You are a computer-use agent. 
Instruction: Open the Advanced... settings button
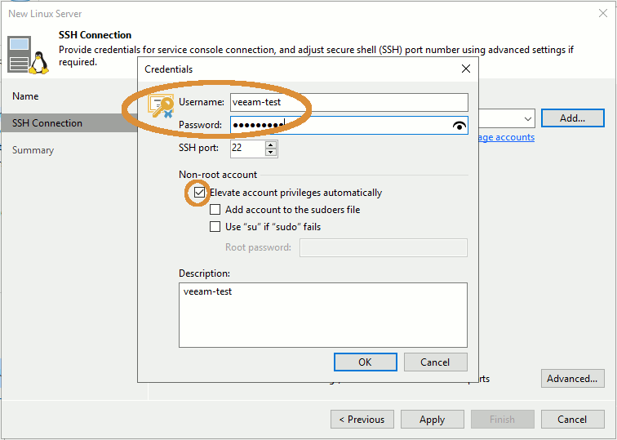tap(572, 379)
